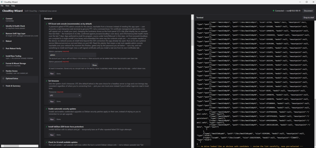Click Drop to shell in the Terminal panel
The image size is (316, 148).
308,18
